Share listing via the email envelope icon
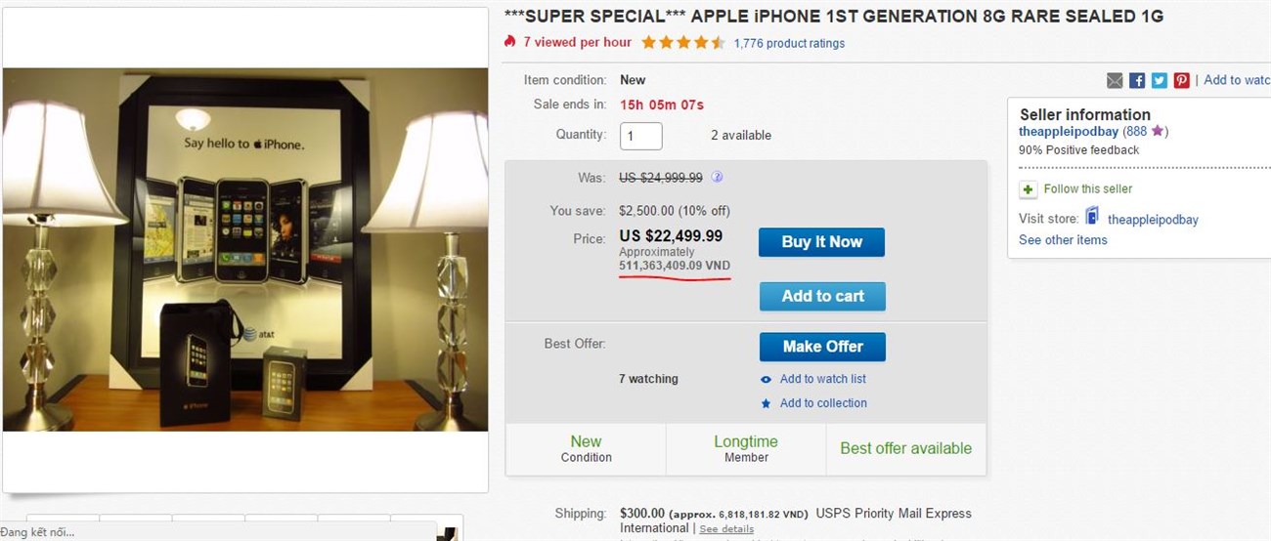1271x541 pixels. [x=1115, y=80]
